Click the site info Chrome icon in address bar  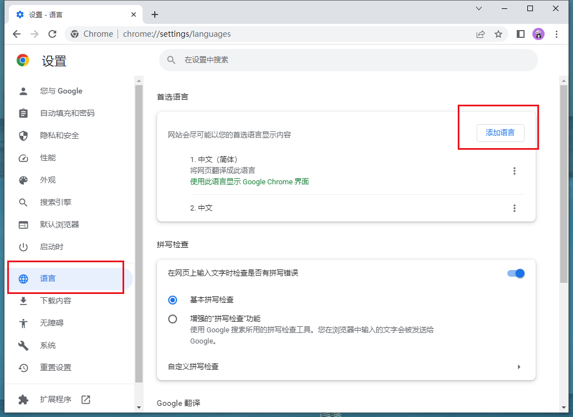(x=75, y=34)
